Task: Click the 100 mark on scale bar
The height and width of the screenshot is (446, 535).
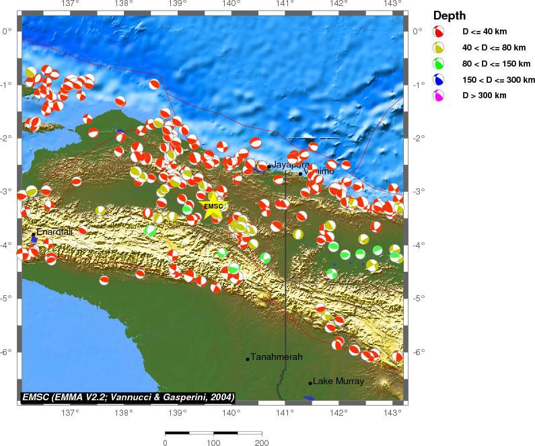Action: click(x=213, y=443)
